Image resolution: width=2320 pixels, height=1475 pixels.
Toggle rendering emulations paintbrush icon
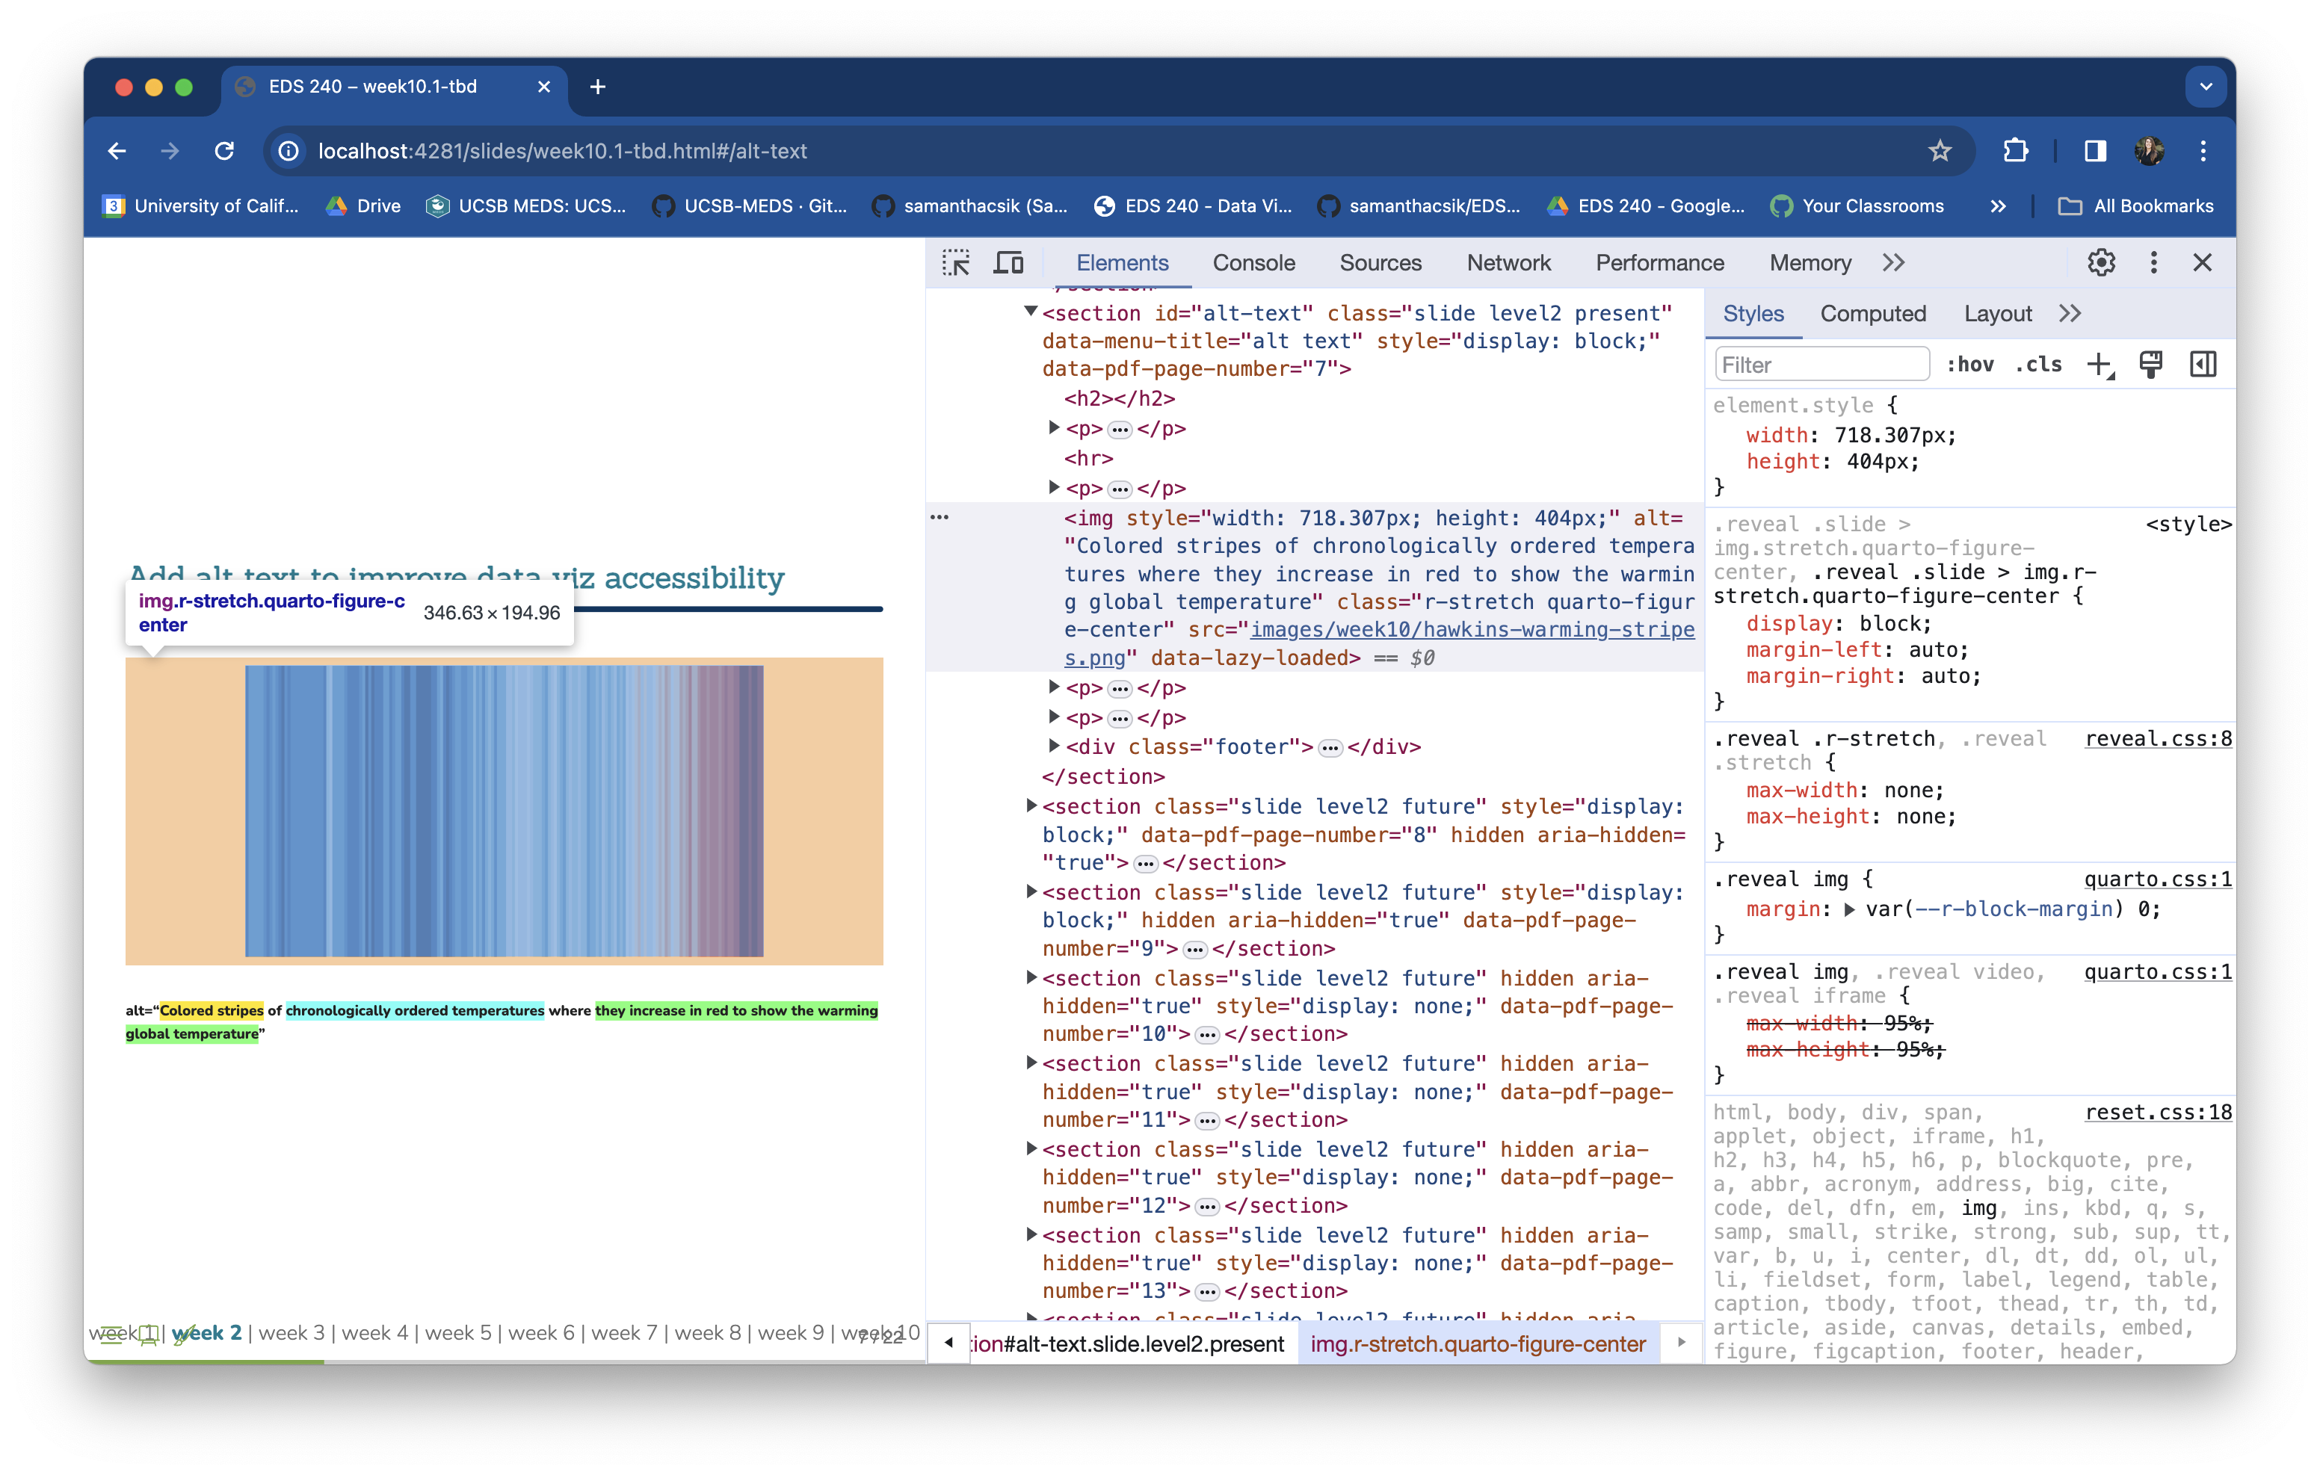2150,364
